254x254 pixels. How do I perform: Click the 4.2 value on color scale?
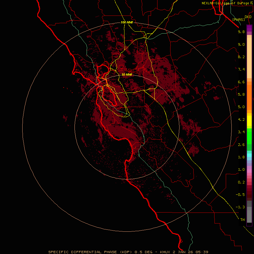tap(241, 120)
